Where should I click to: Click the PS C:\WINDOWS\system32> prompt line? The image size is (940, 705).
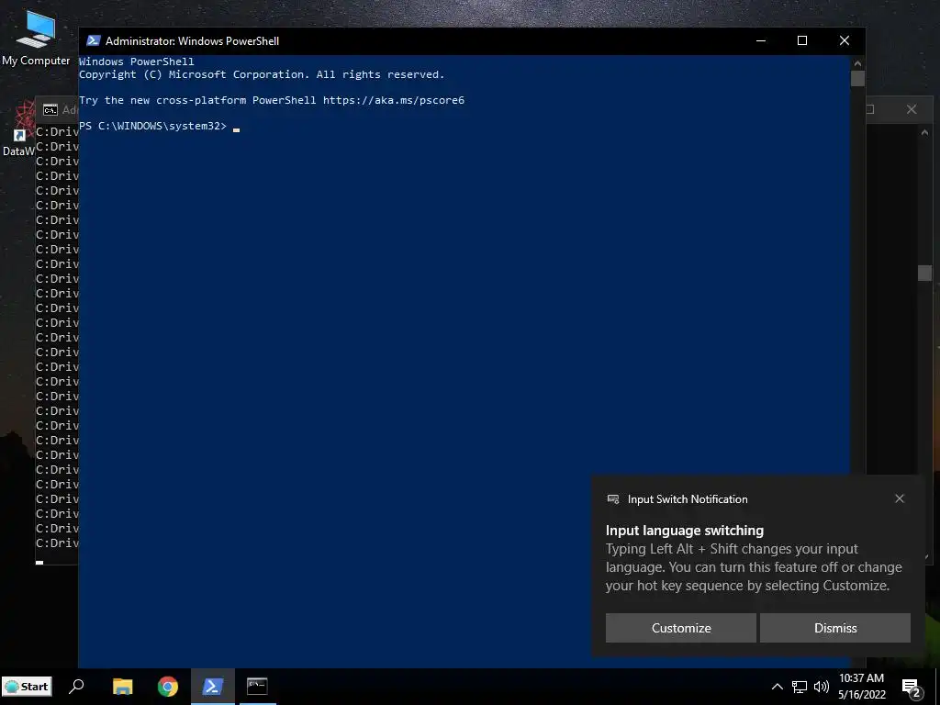click(x=153, y=126)
